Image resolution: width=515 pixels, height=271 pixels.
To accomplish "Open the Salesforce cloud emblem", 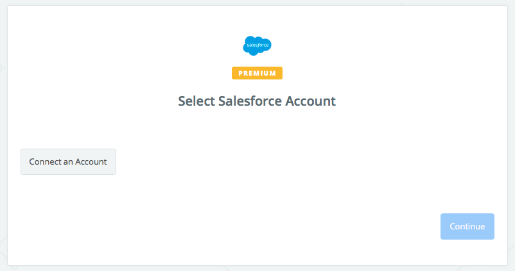I will [x=257, y=45].
